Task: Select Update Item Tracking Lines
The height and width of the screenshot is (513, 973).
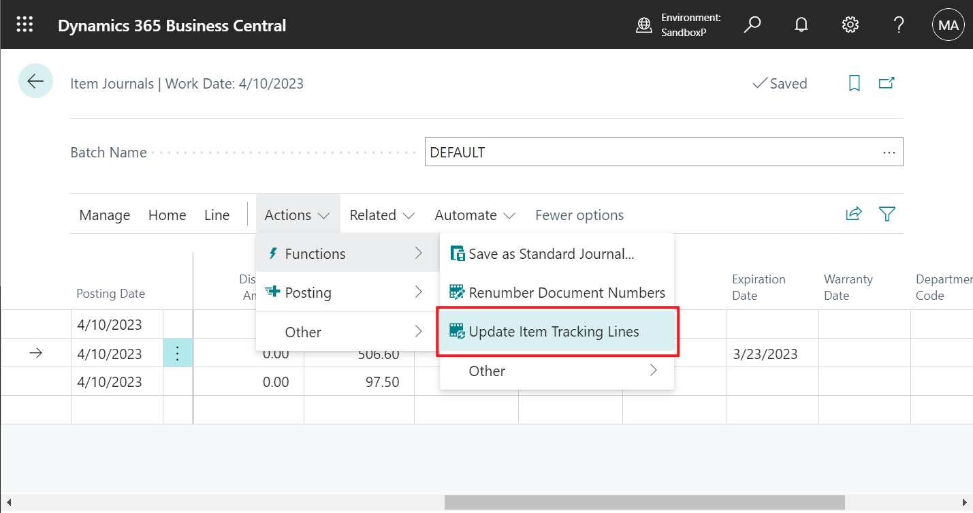Action: tap(554, 331)
